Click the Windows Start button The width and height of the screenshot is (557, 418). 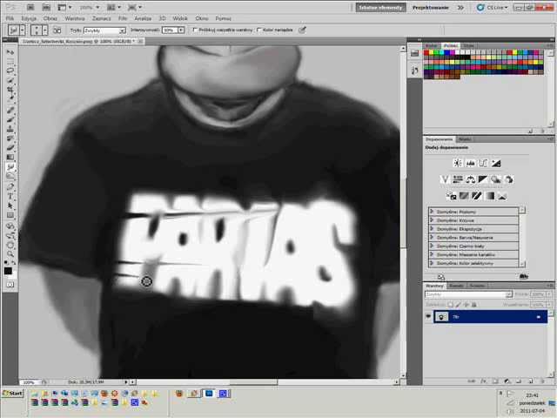pos(13,394)
